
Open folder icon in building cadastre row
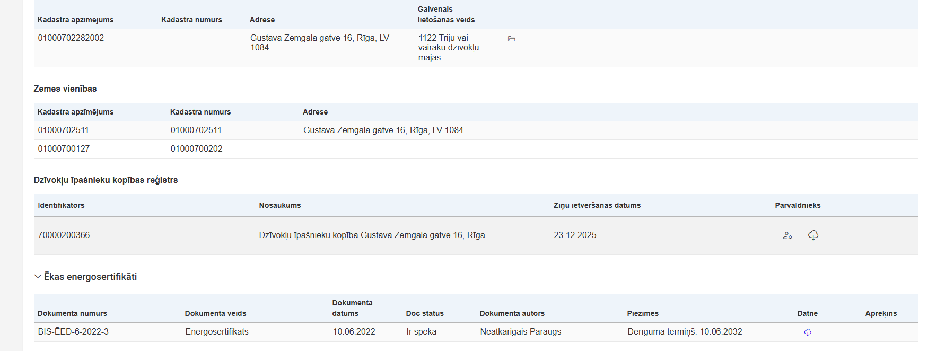(511, 39)
